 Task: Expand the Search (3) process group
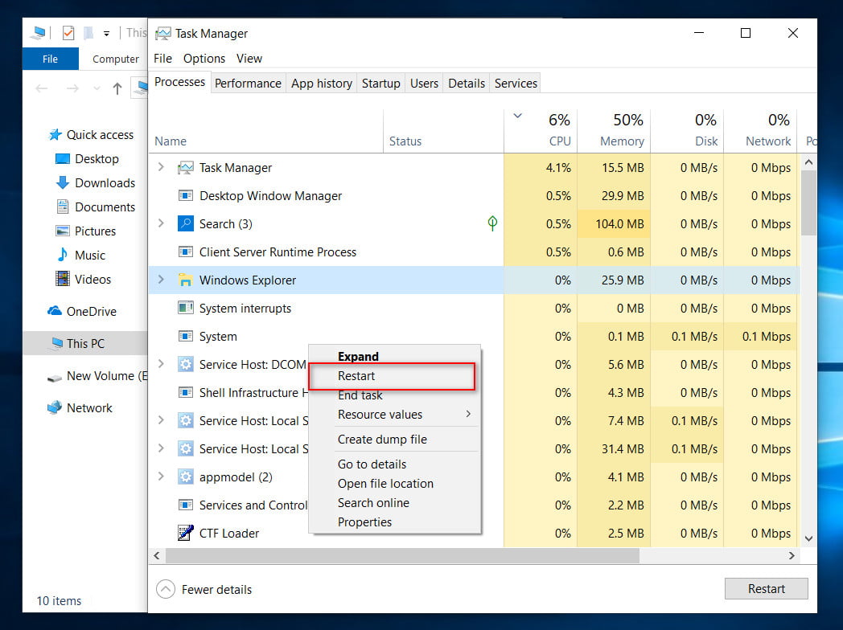[161, 223]
